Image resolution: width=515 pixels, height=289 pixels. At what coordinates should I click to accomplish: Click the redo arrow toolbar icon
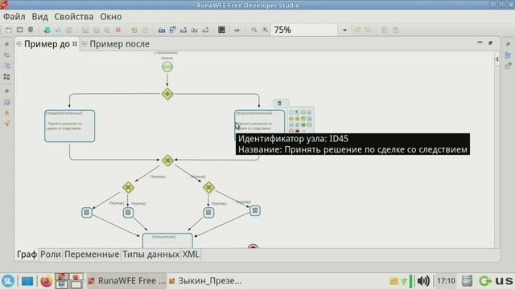(x=368, y=30)
